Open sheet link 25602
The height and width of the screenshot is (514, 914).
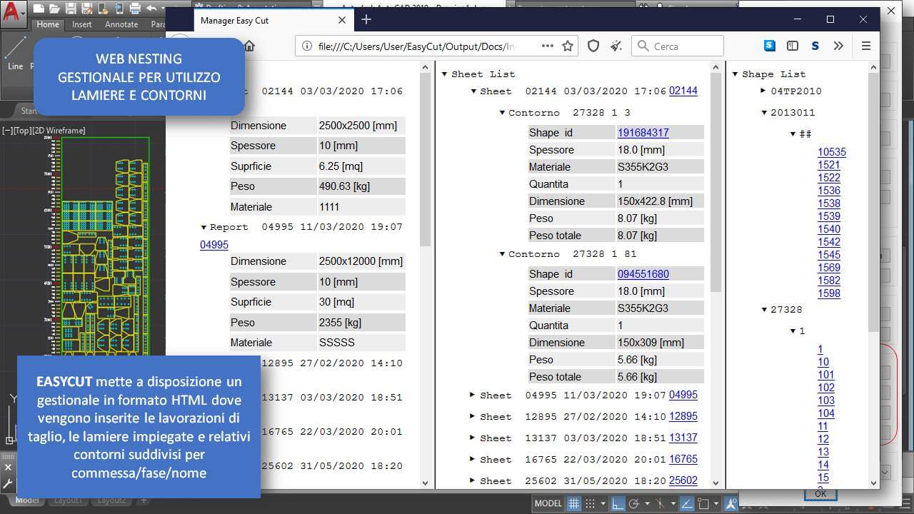click(x=683, y=480)
